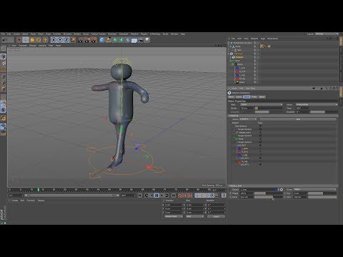Click the Camera icon in top toolbar
The width and height of the screenshot is (343, 257).
(141, 40)
